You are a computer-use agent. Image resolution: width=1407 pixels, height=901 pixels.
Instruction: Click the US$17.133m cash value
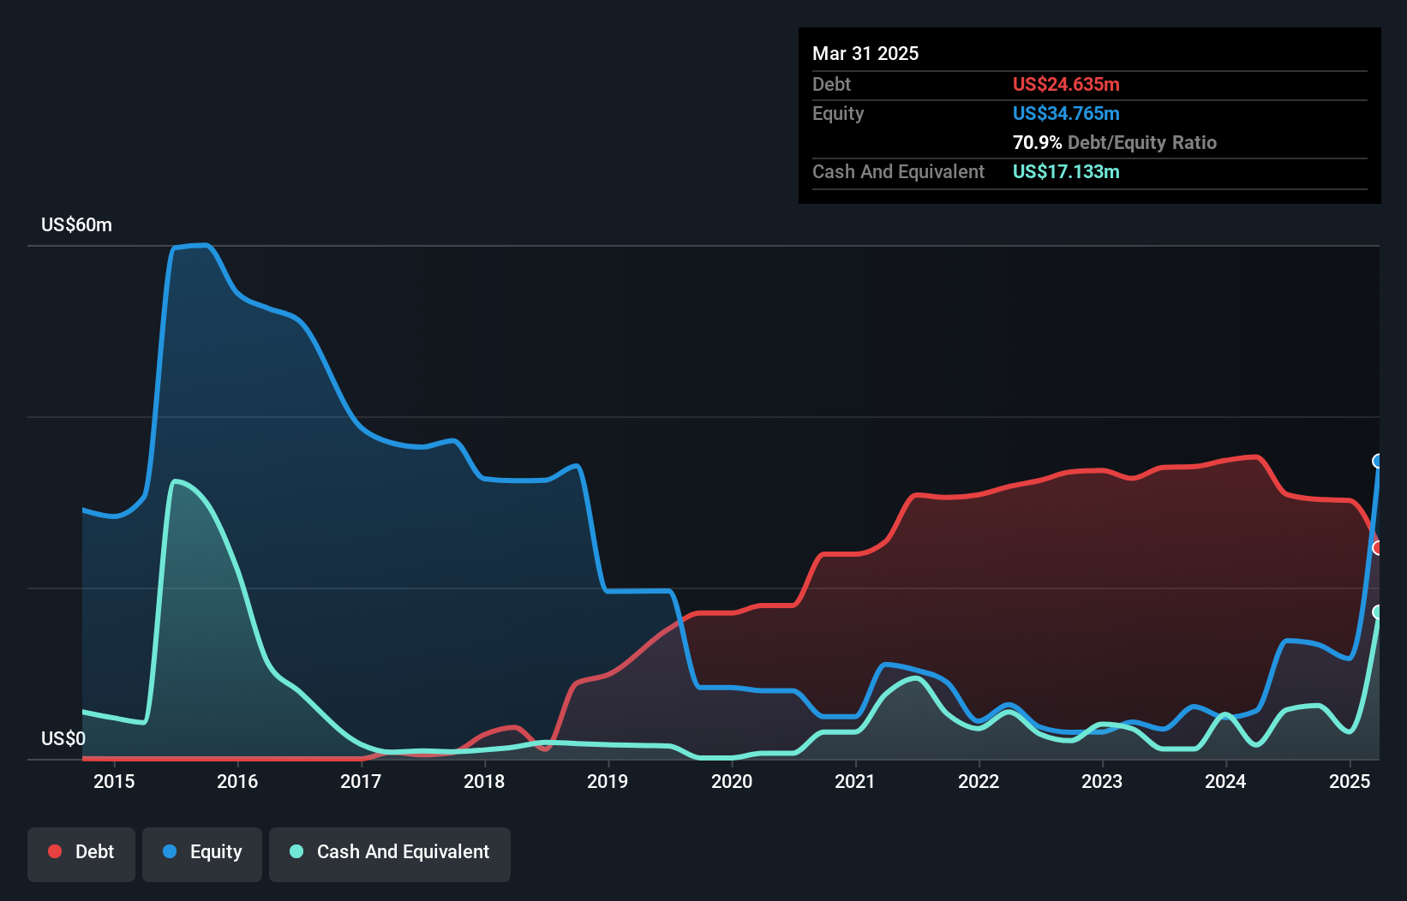click(x=1066, y=171)
